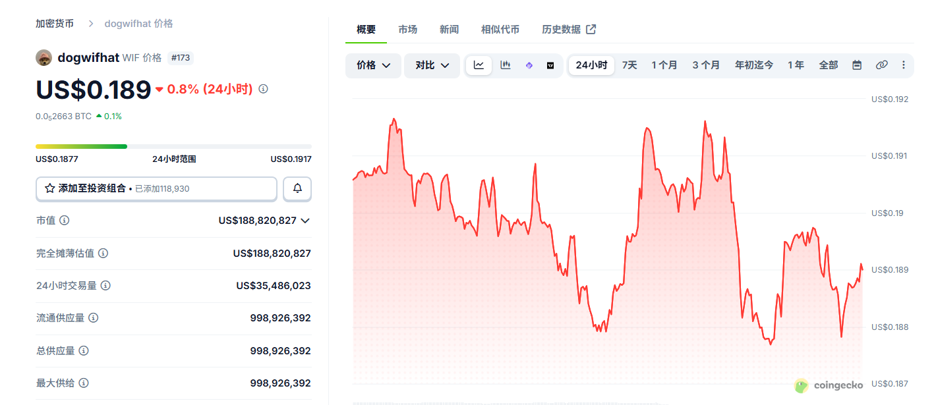Click the dogwifhat 价格 breadcrumb text

(138, 23)
